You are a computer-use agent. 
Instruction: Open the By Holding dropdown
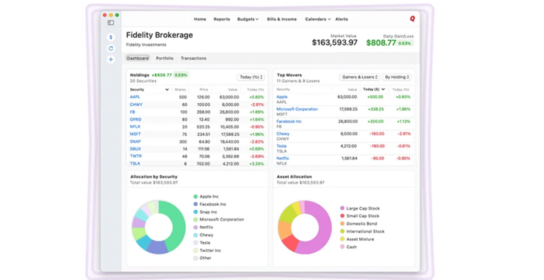pos(397,77)
